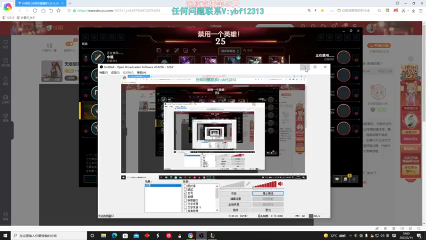Toggle 获取窗口 source checkbox
This screenshot has width=426, height=240.
tap(185, 201)
